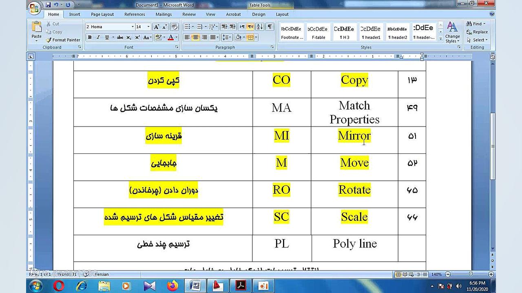Screen dimensions: 522x293
Task: Switch to the Review tab
Action: click(189, 14)
